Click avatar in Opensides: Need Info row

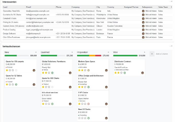143,11
